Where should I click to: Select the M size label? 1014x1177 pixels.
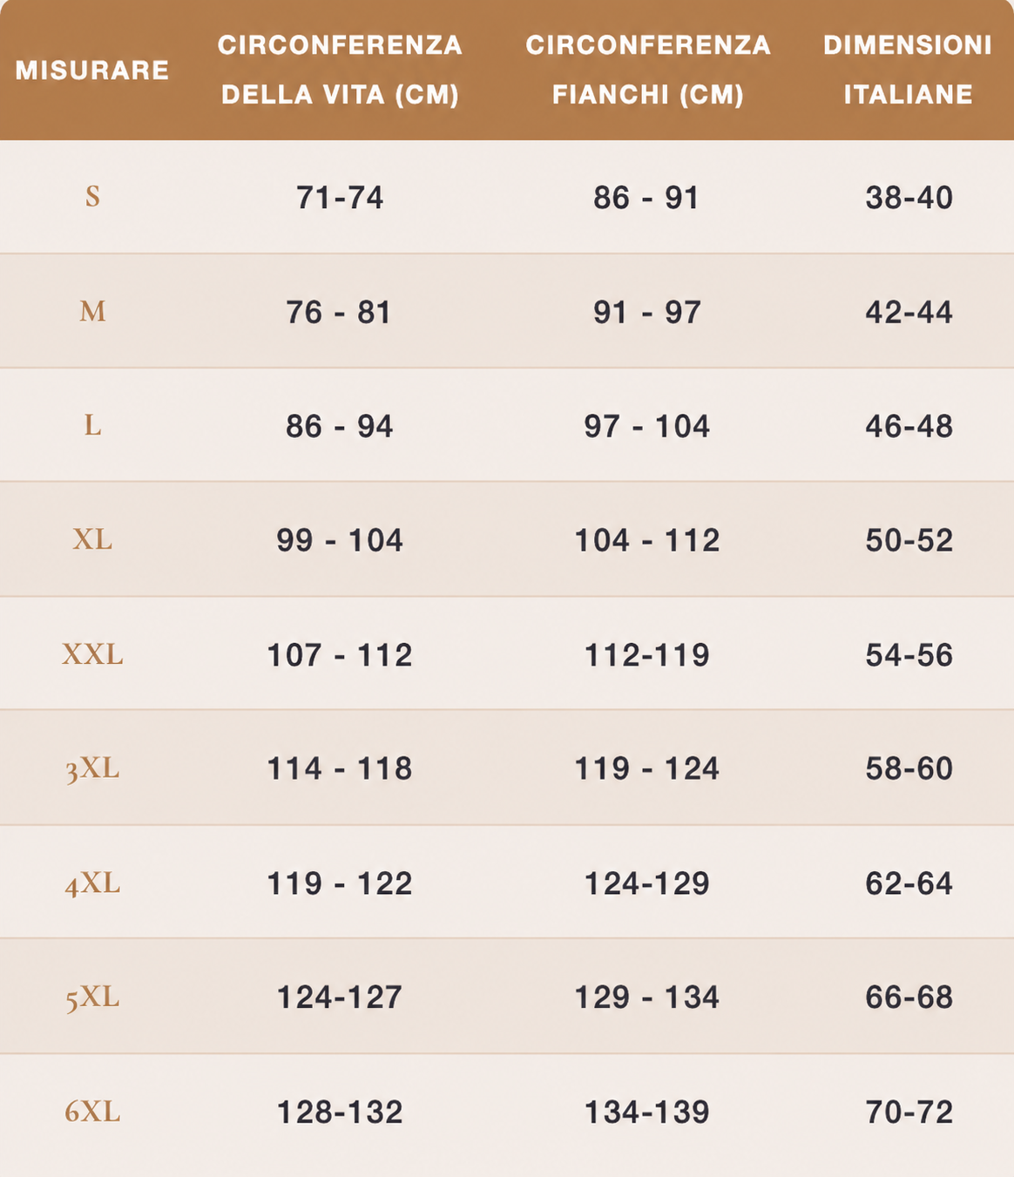coord(92,311)
